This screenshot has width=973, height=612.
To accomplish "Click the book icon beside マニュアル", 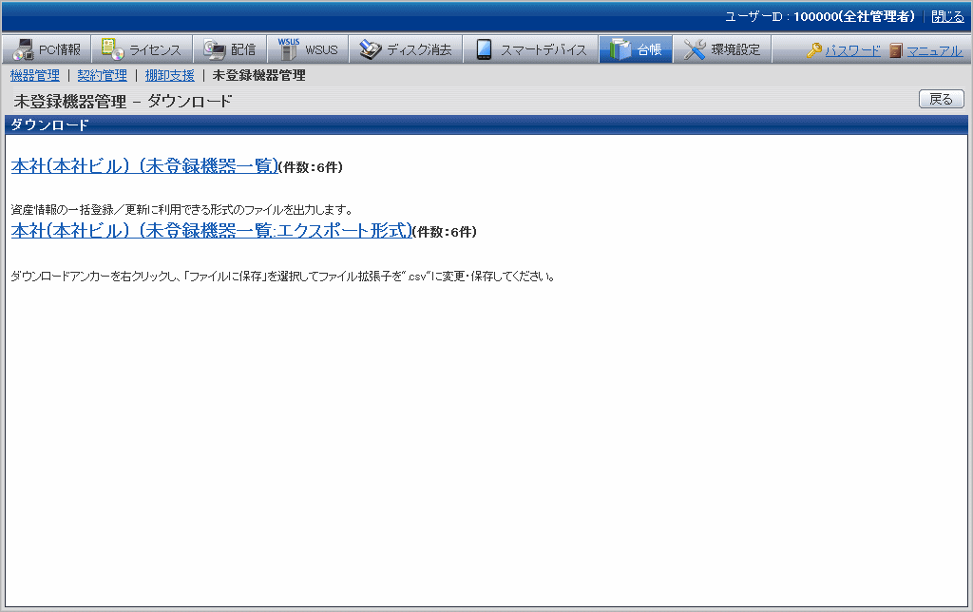I will point(896,50).
